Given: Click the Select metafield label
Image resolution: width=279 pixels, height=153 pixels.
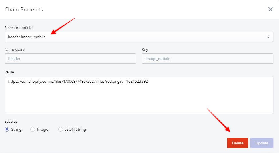Looking at the screenshot, I should pos(19,28).
